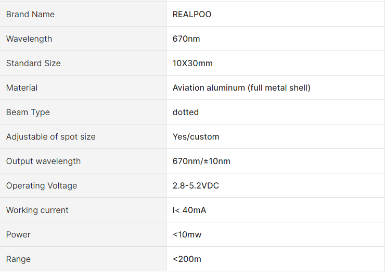
Task: Select the Yes/custom value
Action: click(196, 137)
